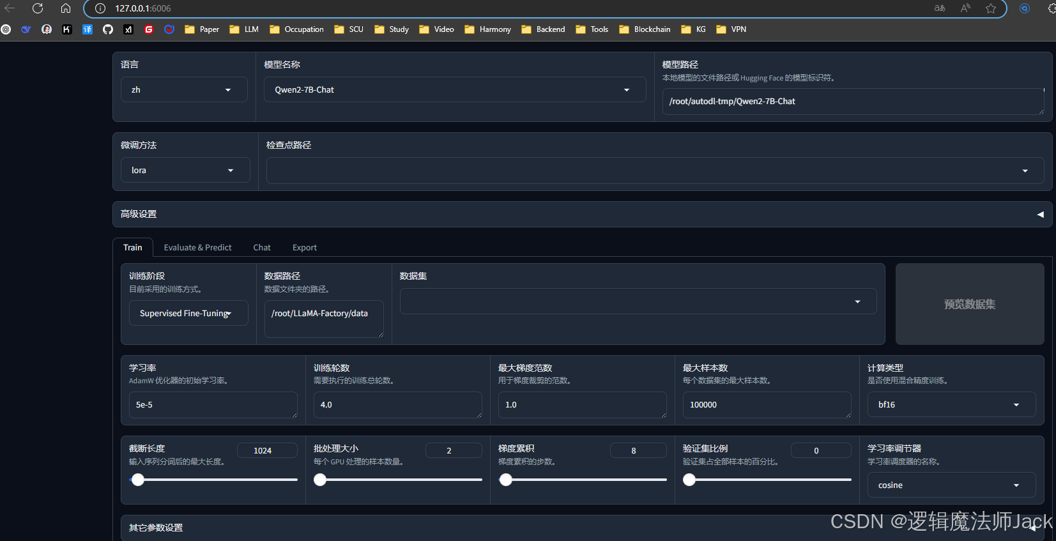The image size is (1056, 541).
Task: Click the site information icon
Action: coord(100,8)
